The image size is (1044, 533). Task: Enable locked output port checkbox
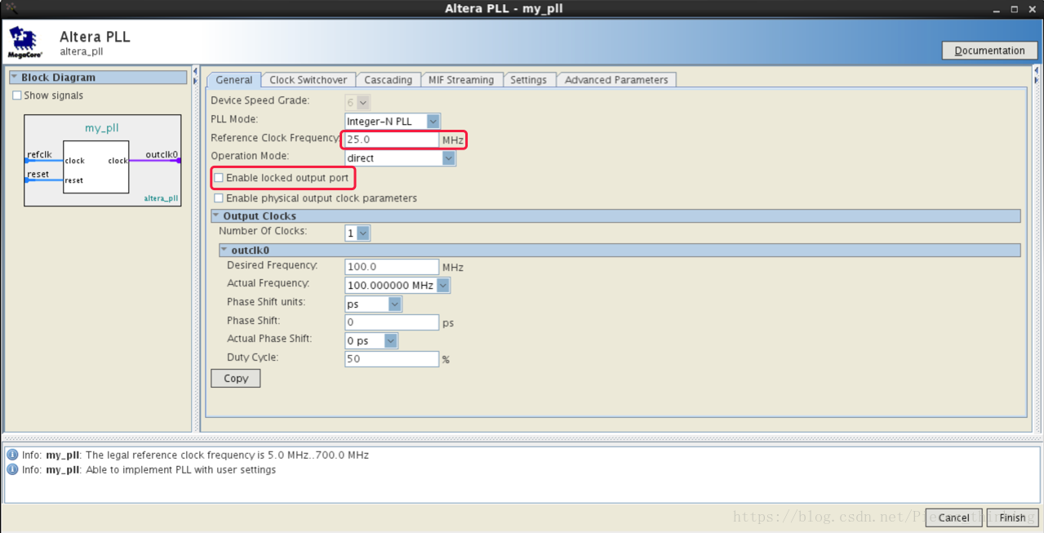pos(219,178)
